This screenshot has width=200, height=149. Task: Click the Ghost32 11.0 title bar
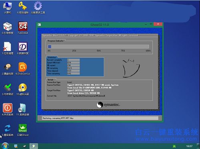coord(100,25)
